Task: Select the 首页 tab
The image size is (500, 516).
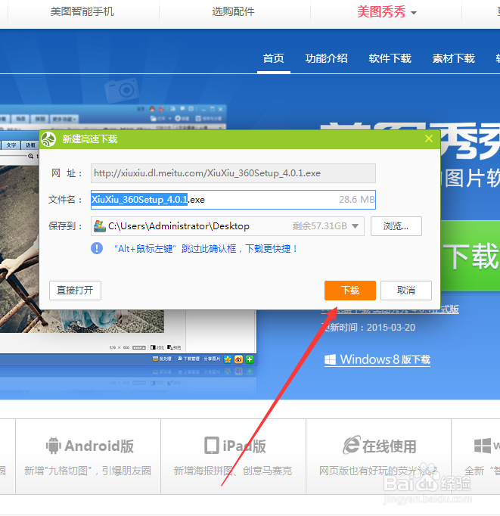Action: click(273, 58)
